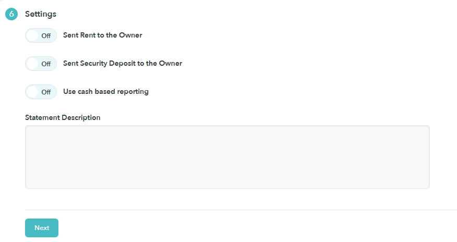Click the Off text inside the cash reporting switch
457x242 pixels.
[x=46, y=92]
